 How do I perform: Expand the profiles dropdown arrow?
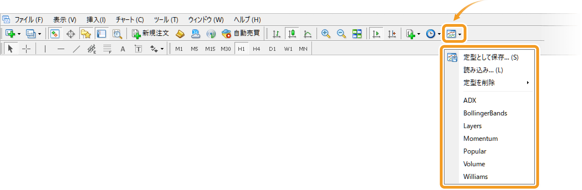[40, 34]
